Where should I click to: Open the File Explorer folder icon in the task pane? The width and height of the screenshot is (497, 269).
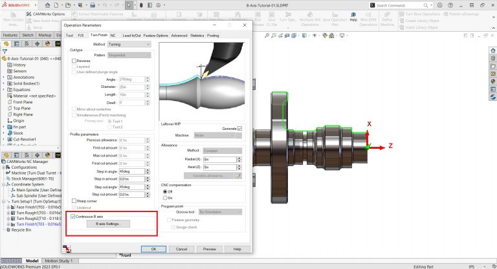tap(493, 66)
